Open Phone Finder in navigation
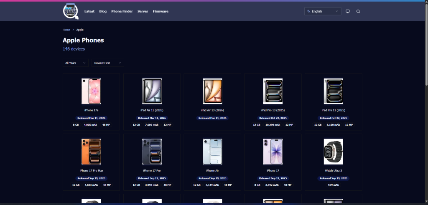The image size is (428, 205). point(122,11)
